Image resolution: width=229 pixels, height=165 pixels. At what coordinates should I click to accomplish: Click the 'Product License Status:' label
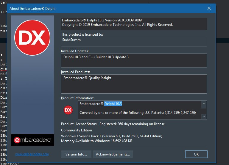pos(79,124)
